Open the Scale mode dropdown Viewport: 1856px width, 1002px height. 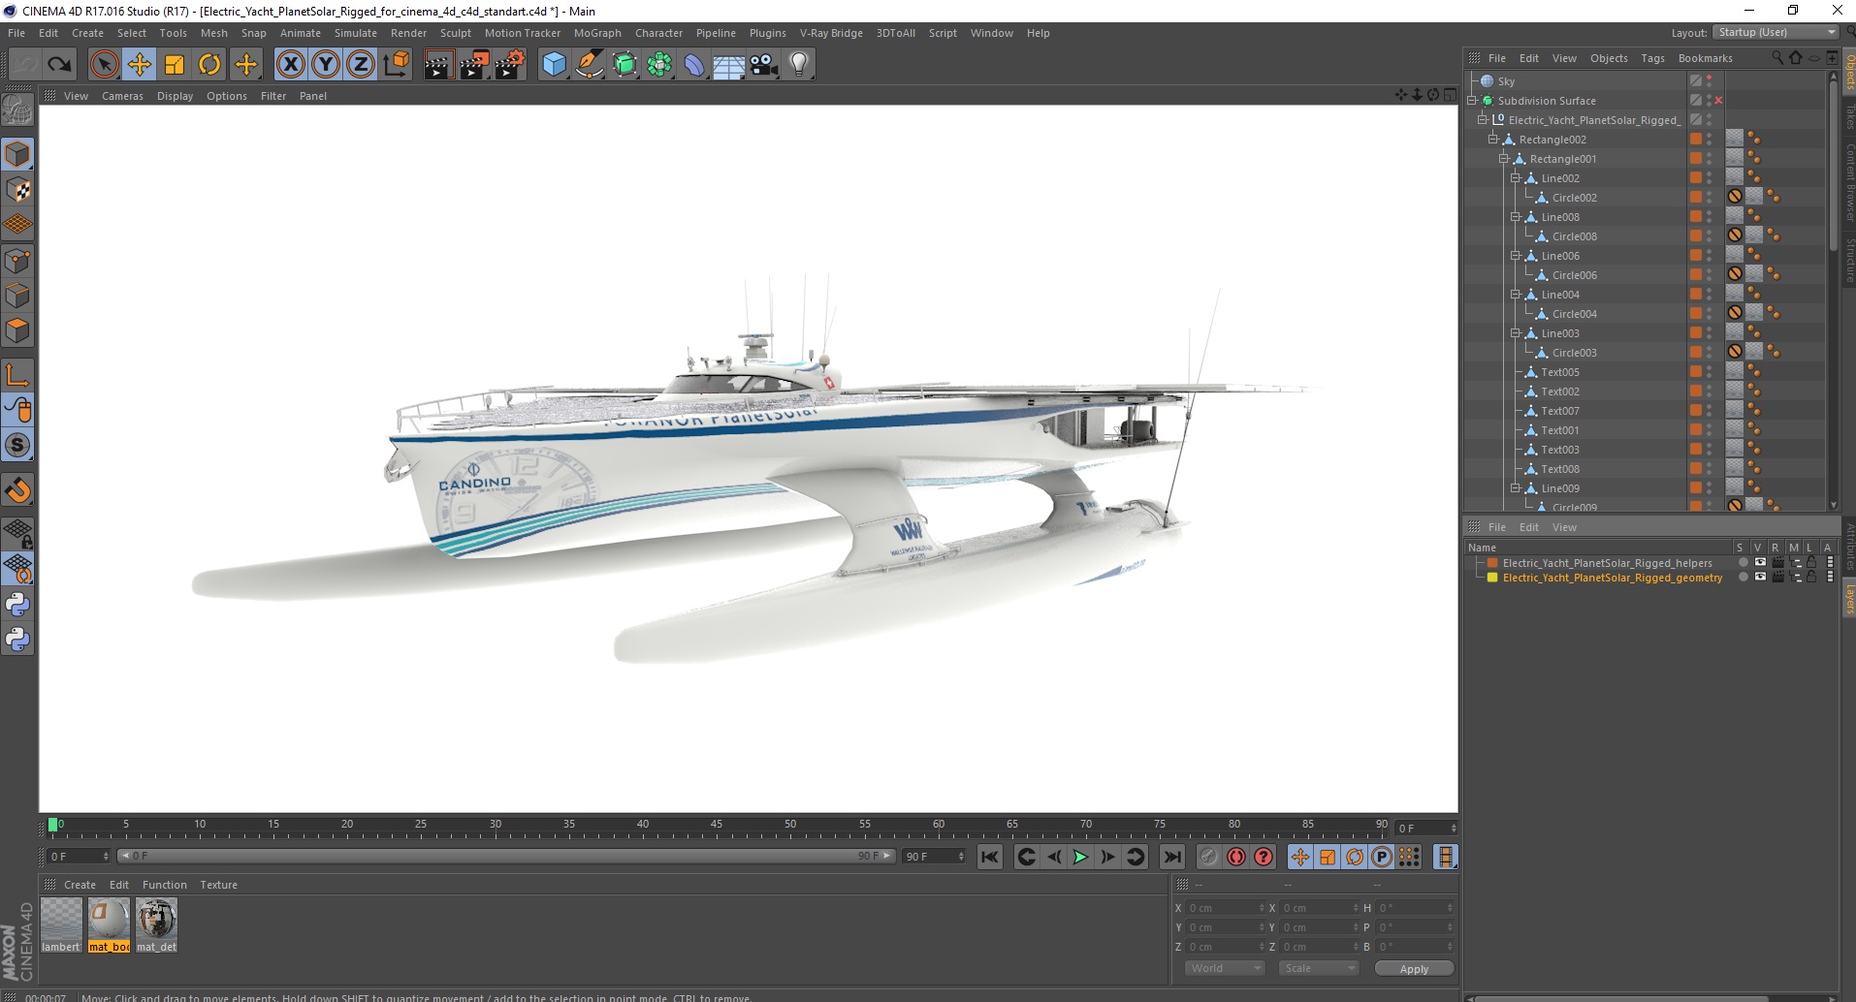pos(1318,968)
